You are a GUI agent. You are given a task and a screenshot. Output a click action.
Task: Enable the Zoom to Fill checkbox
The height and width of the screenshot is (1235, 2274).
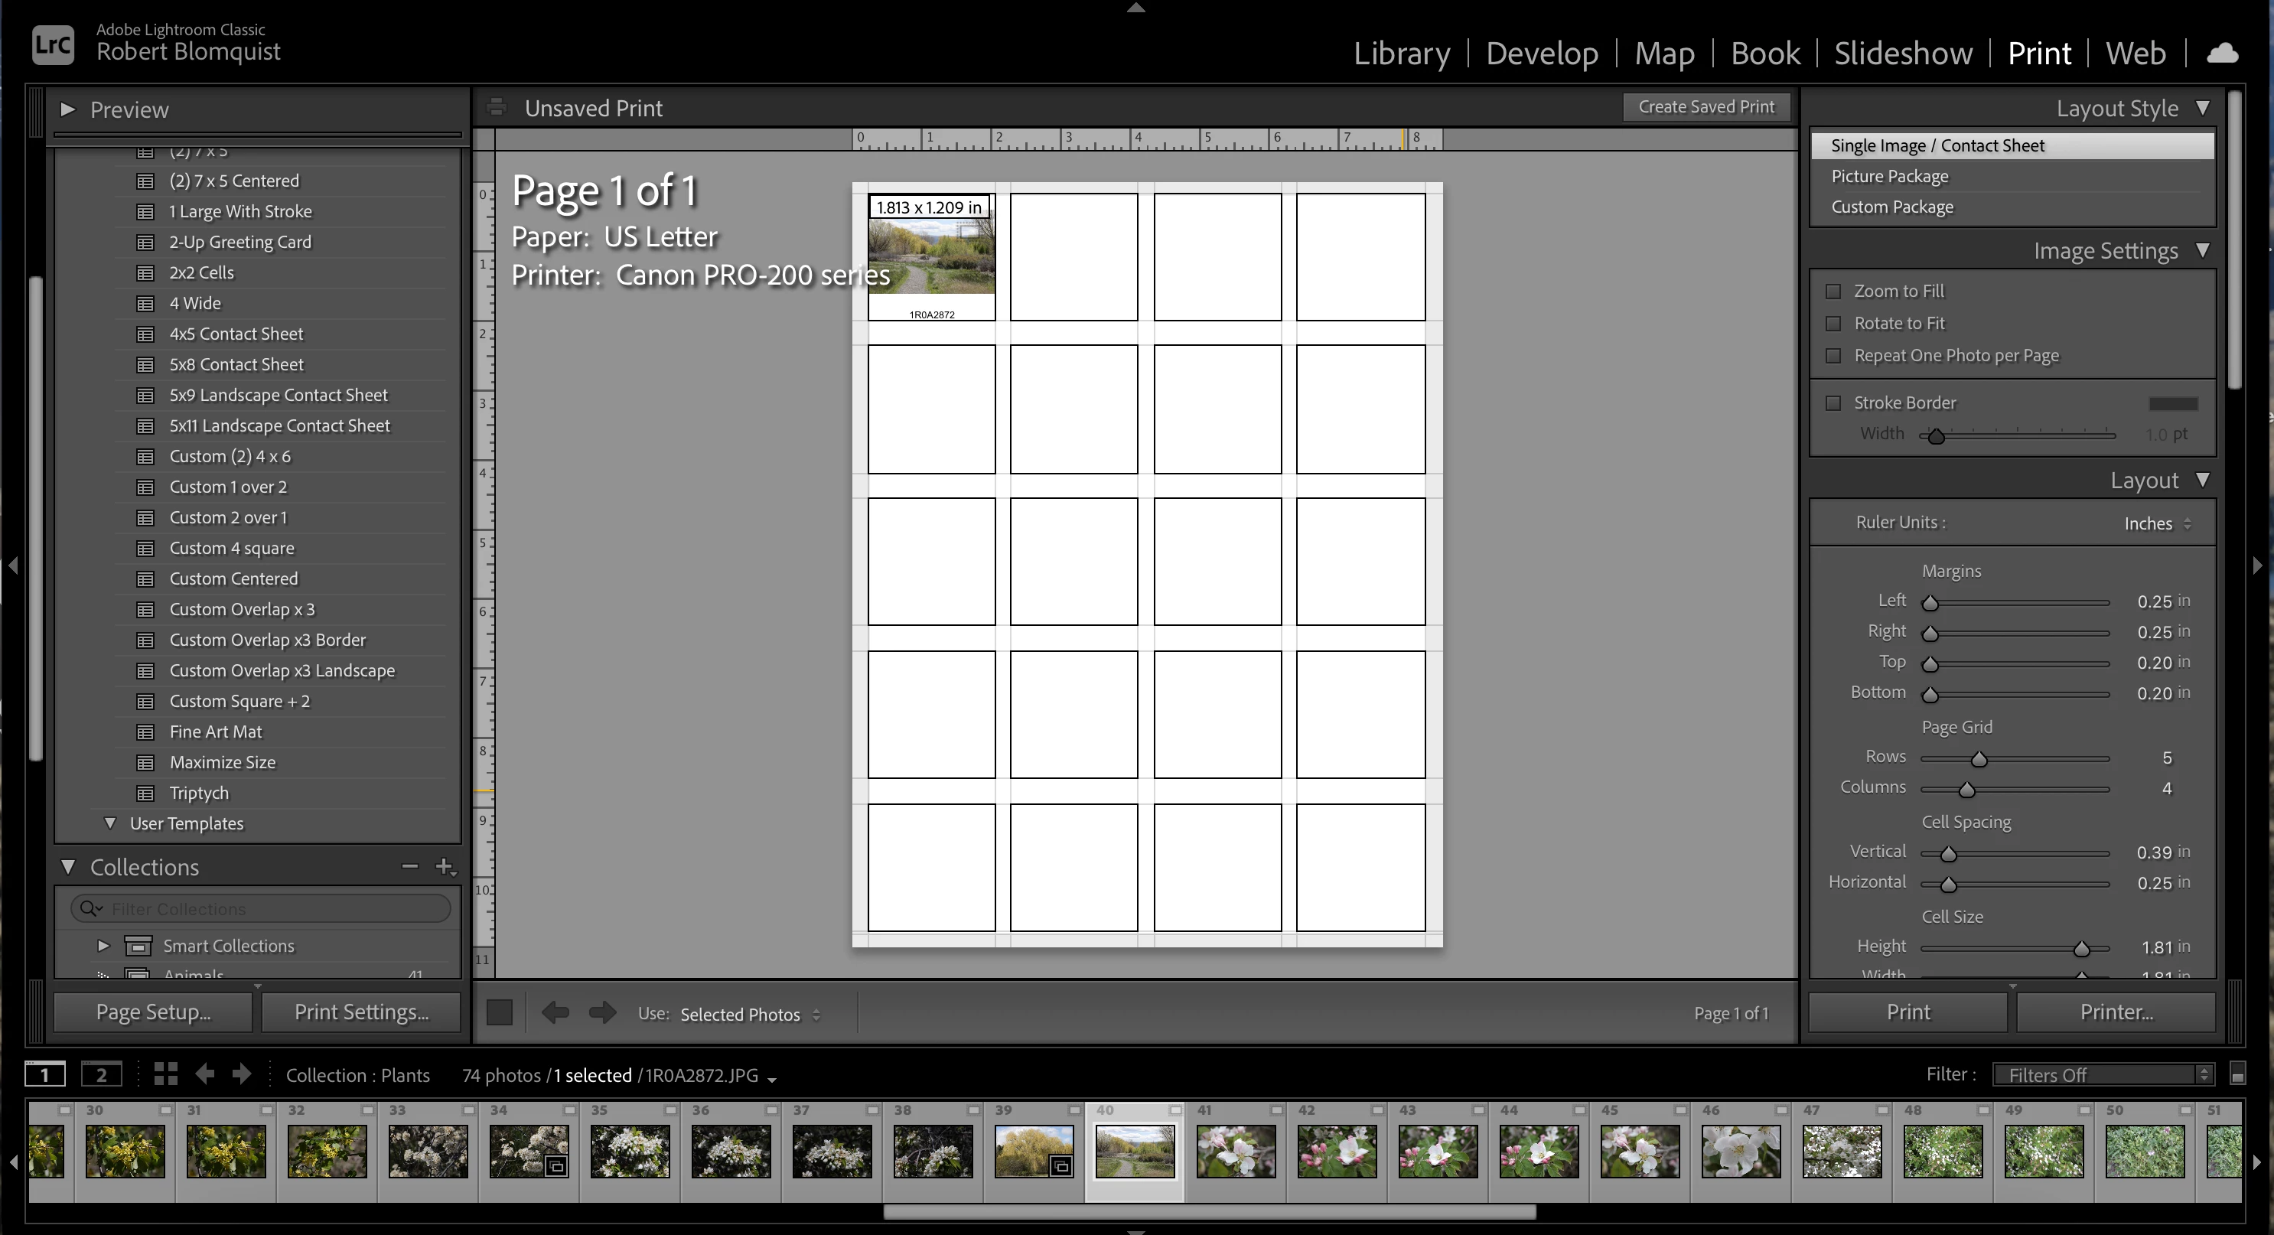click(1833, 292)
